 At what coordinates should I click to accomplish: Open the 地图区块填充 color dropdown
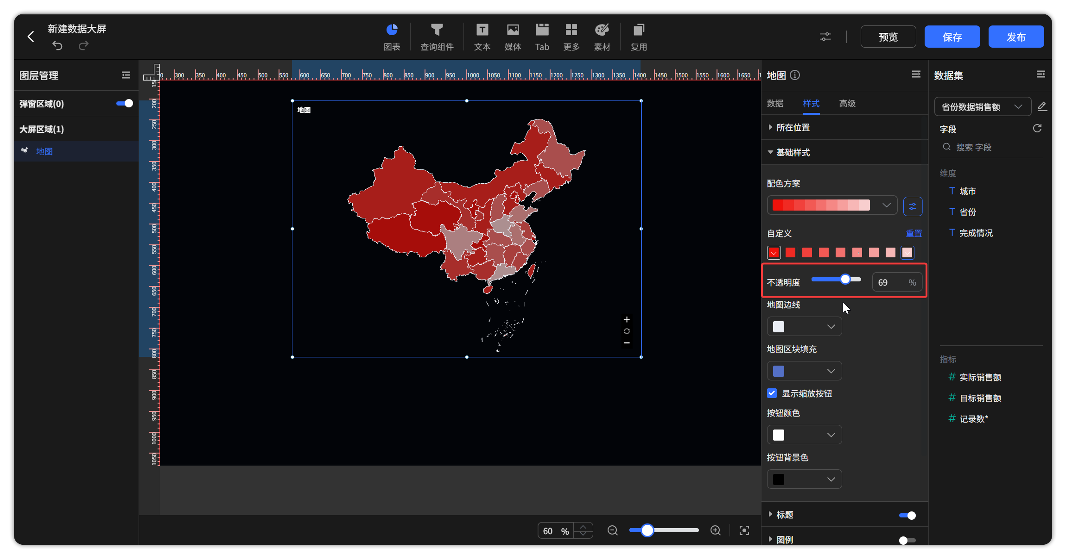pos(804,371)
